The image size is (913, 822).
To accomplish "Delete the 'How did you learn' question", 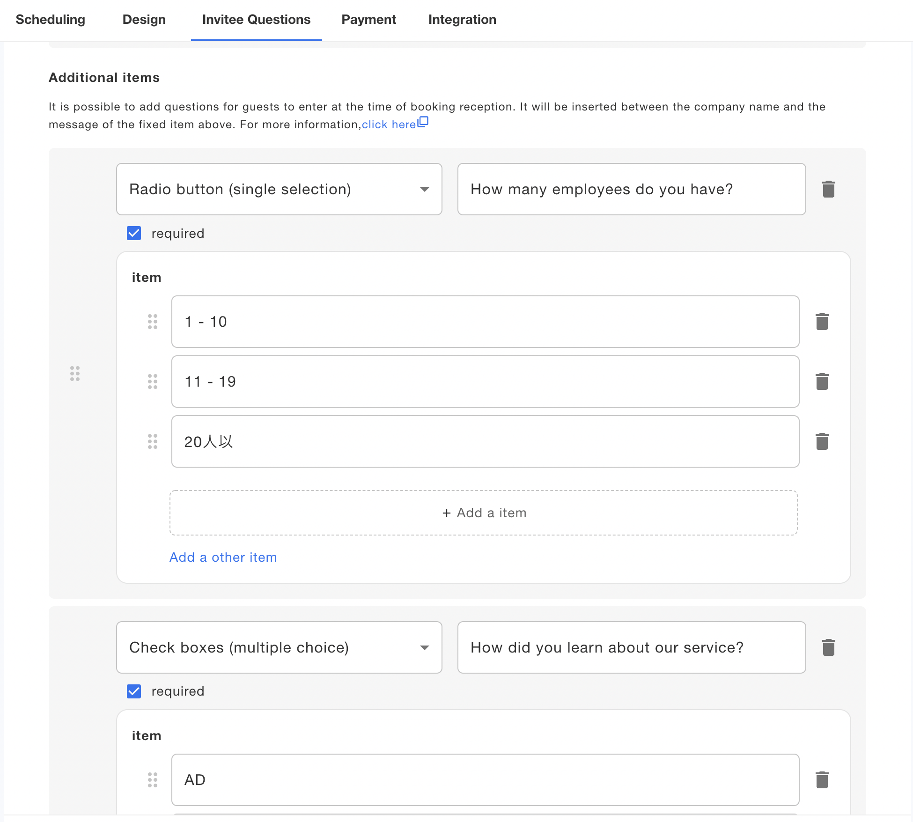I will 828,647.
